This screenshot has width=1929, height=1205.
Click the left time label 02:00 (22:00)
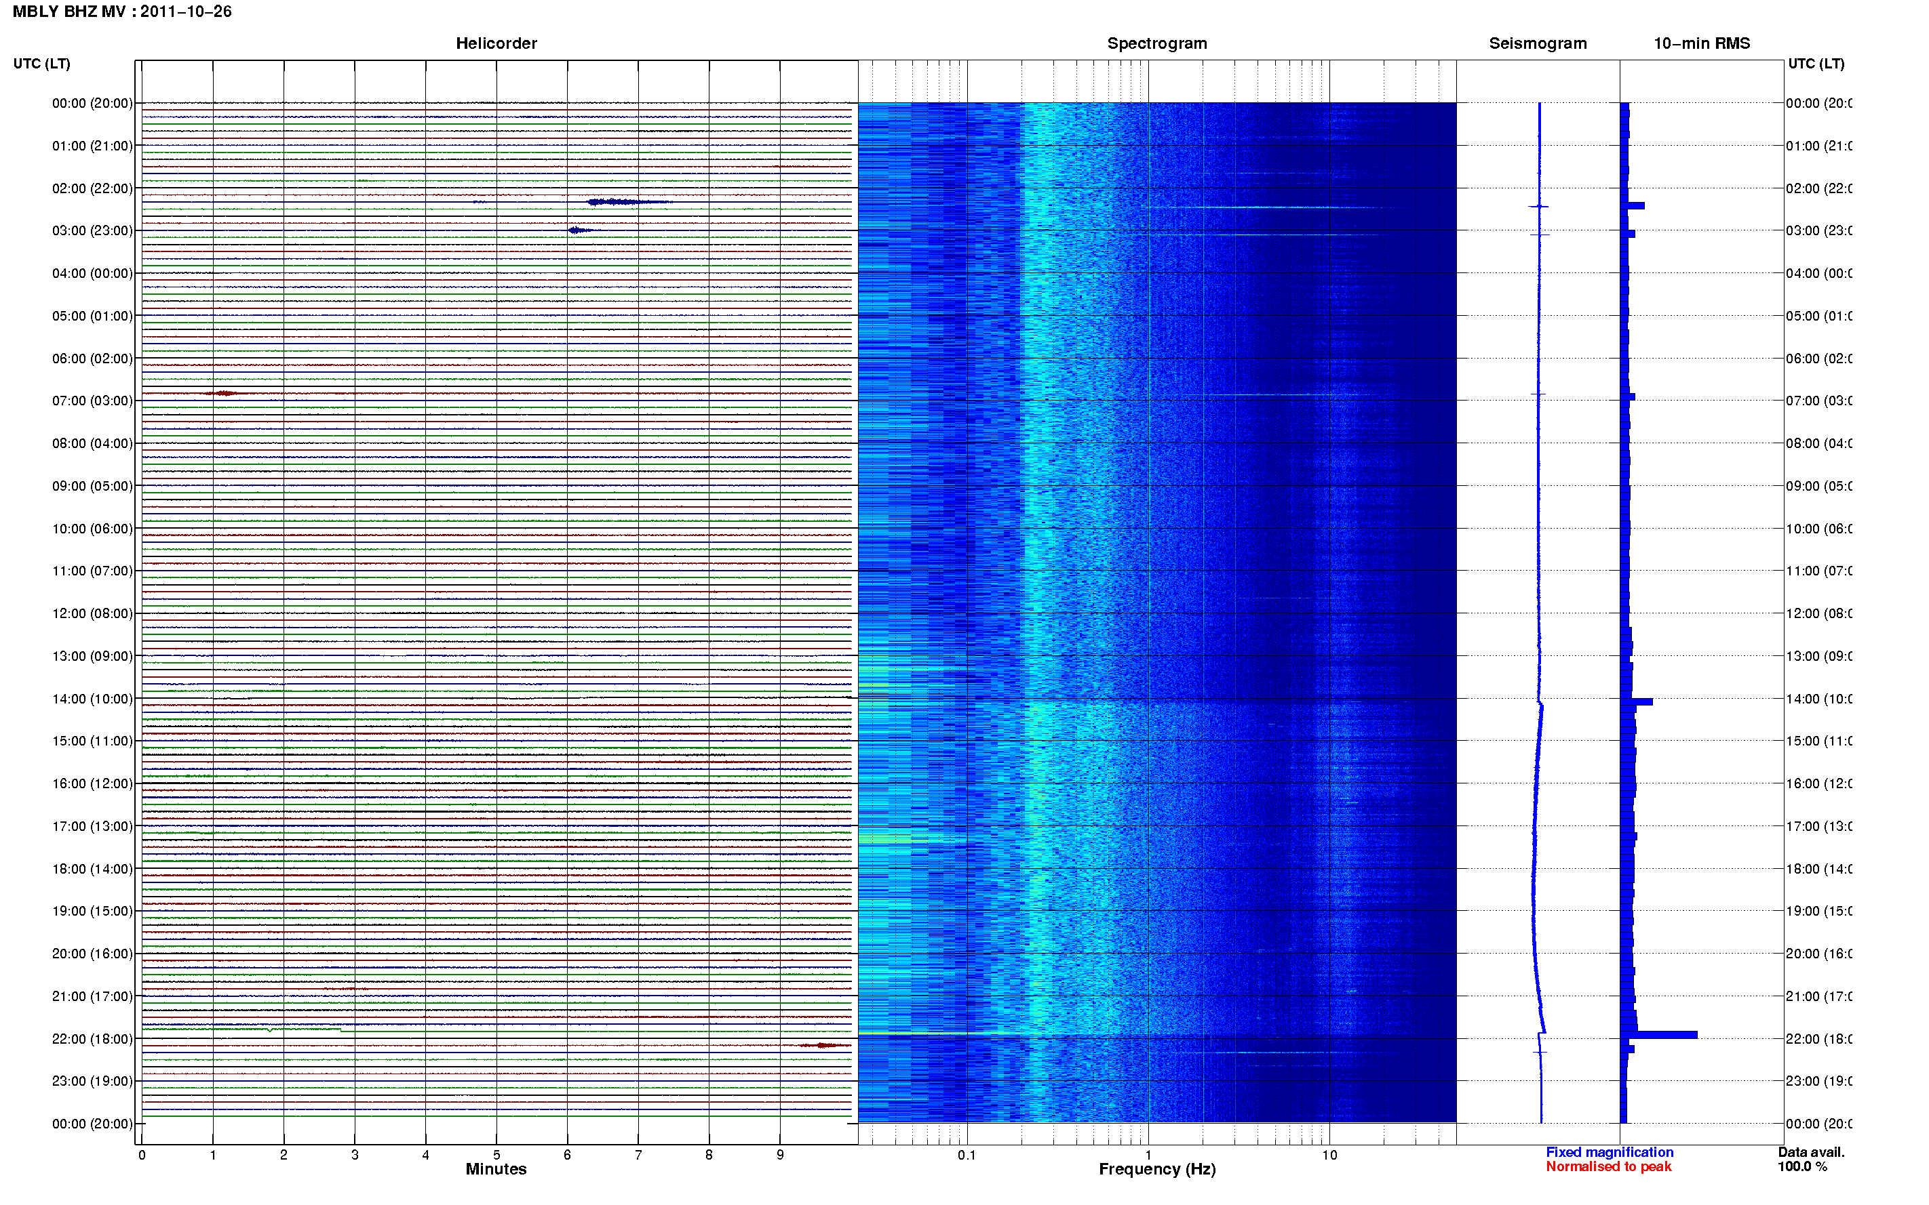click(92, 189)
